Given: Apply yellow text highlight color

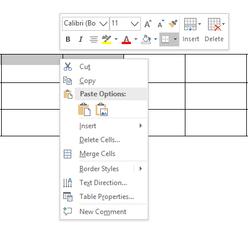Looking at the screenshot, I should click(x=107, y=39).
